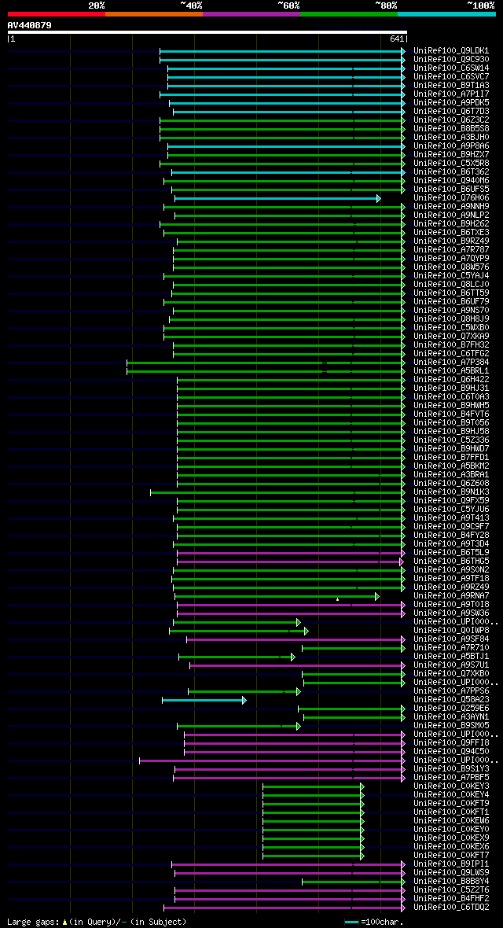This screenshot has height=928, width=503.
Task: Open hit UniRef100_C6SW14
Action: click(x=451, y=68)
